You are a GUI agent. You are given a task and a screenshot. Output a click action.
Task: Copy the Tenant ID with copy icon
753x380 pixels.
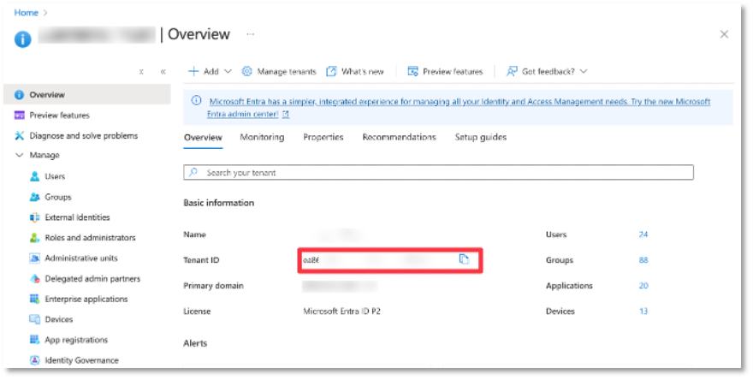[x=464, y=259]
